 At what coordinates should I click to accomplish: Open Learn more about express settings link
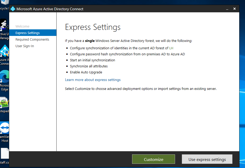pos(93,80)
